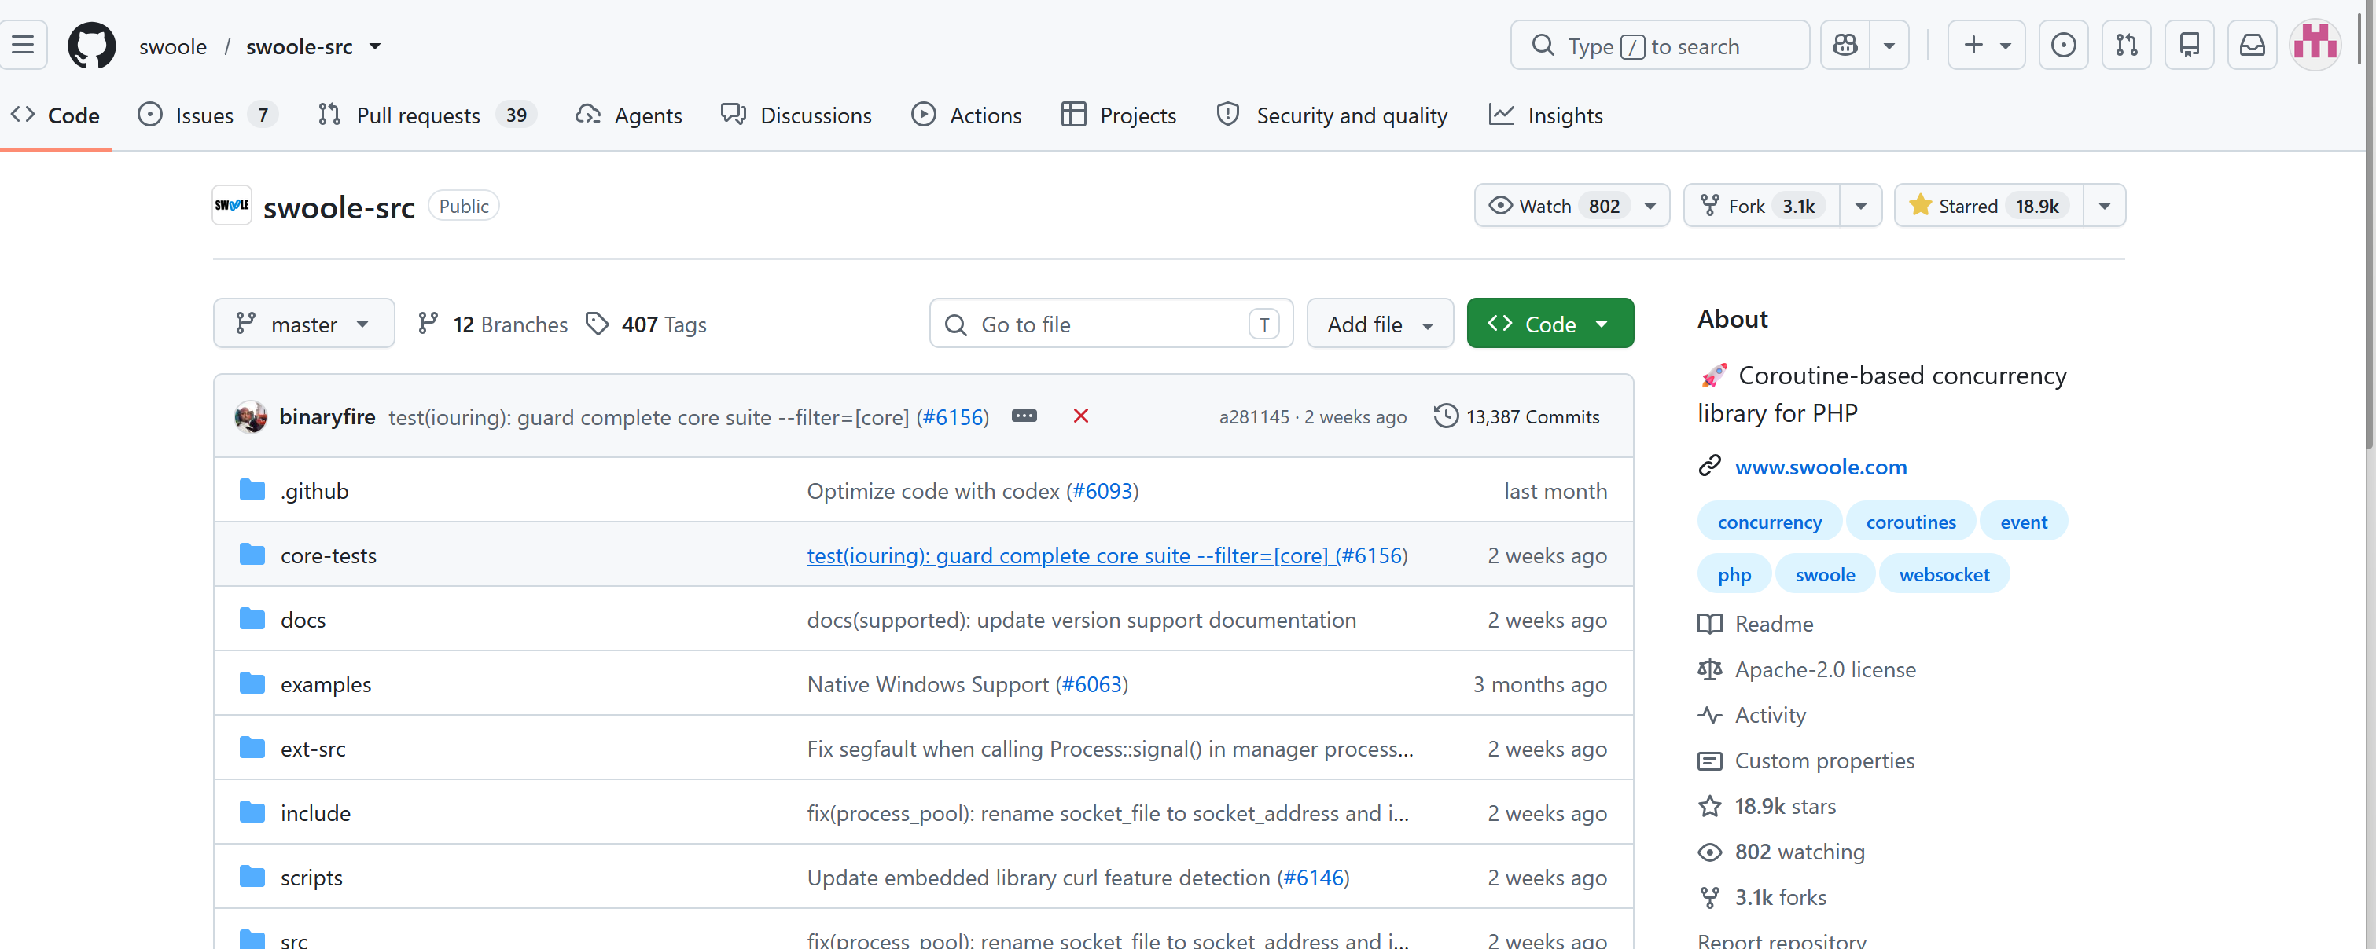Viewport: 2376px width, 949px height.
Task: Open binaryfire author profile link
Action: coord(327,416)
